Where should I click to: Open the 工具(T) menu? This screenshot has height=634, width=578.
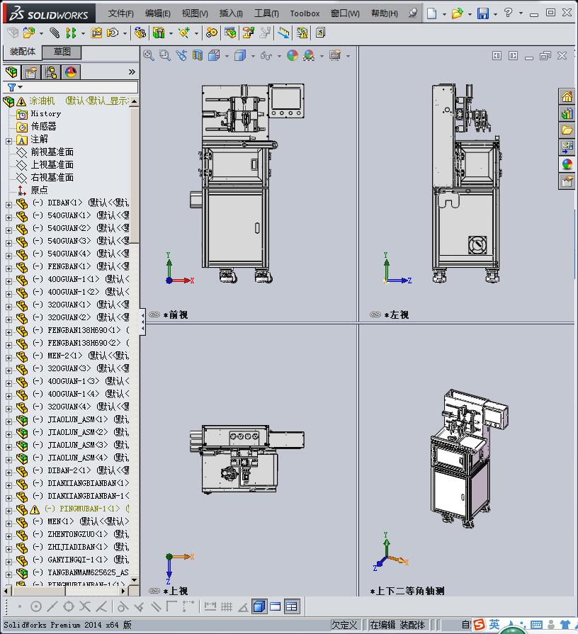266,13
